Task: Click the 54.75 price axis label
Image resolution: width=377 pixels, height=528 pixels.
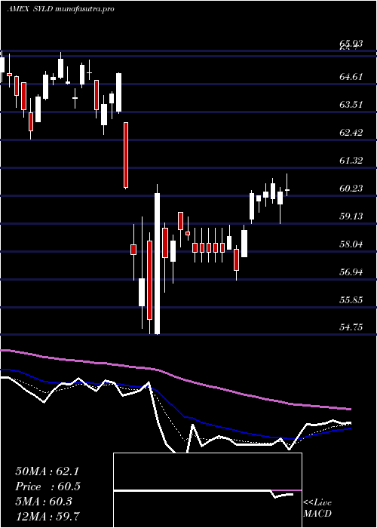Action: point(351,327)
